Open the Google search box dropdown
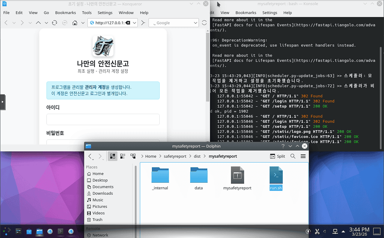This screenshot has width=384, height=238. coord(195,23)
